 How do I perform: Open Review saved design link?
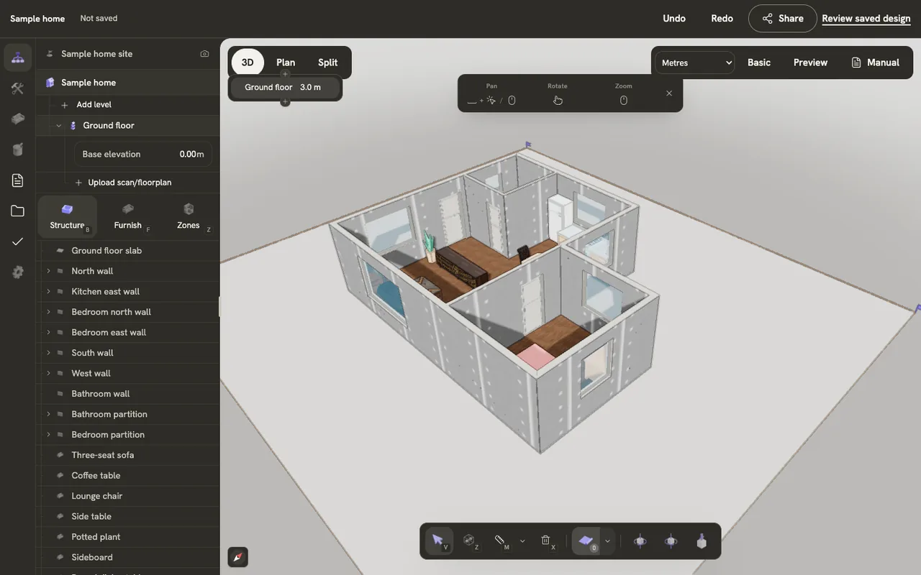tap(866, 19)
